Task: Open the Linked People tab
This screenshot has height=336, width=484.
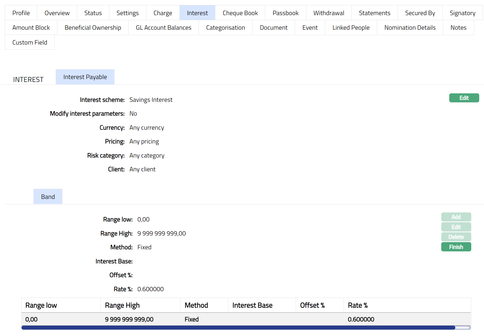Action: 351,28
